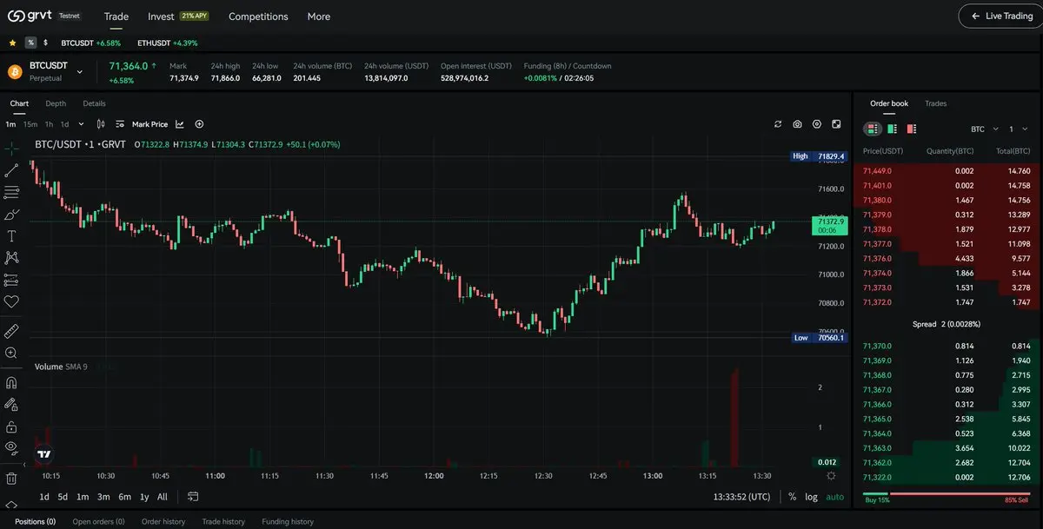Screen dimensions: 1043x529
Task: Toggle percent scale on chart
Action: [x=792, y=497]
